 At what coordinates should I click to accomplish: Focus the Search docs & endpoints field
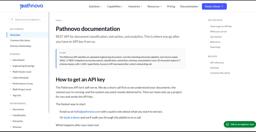click(27, 19)
